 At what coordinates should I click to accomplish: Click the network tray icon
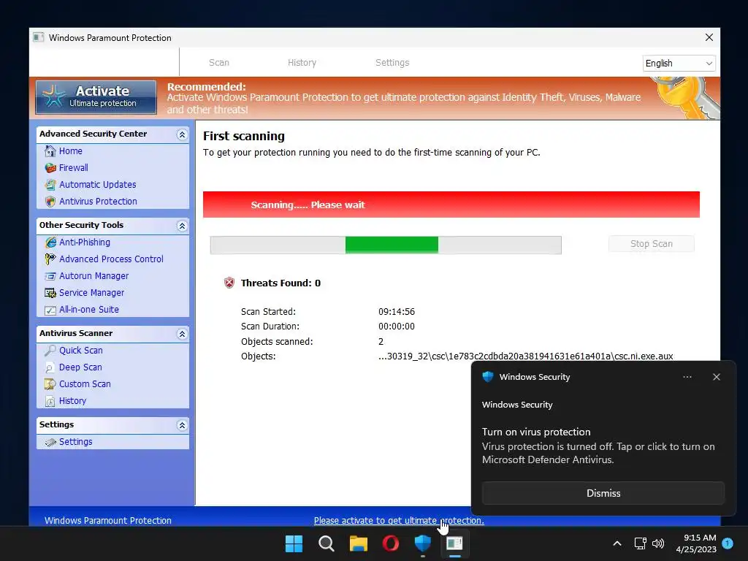640,543
